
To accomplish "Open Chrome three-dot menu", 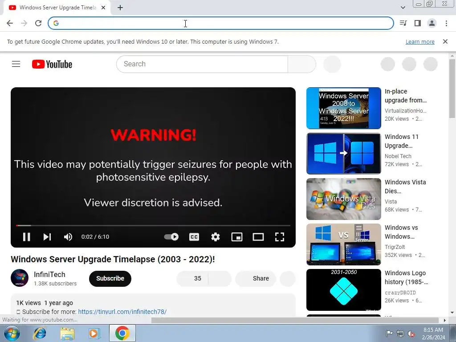I will pos(446,23).
